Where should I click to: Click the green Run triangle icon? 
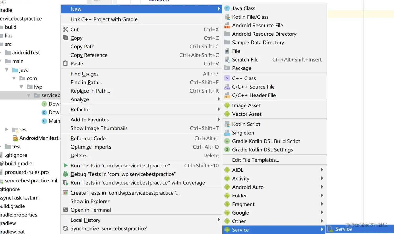pyautogui.click(x=65, y=165)
